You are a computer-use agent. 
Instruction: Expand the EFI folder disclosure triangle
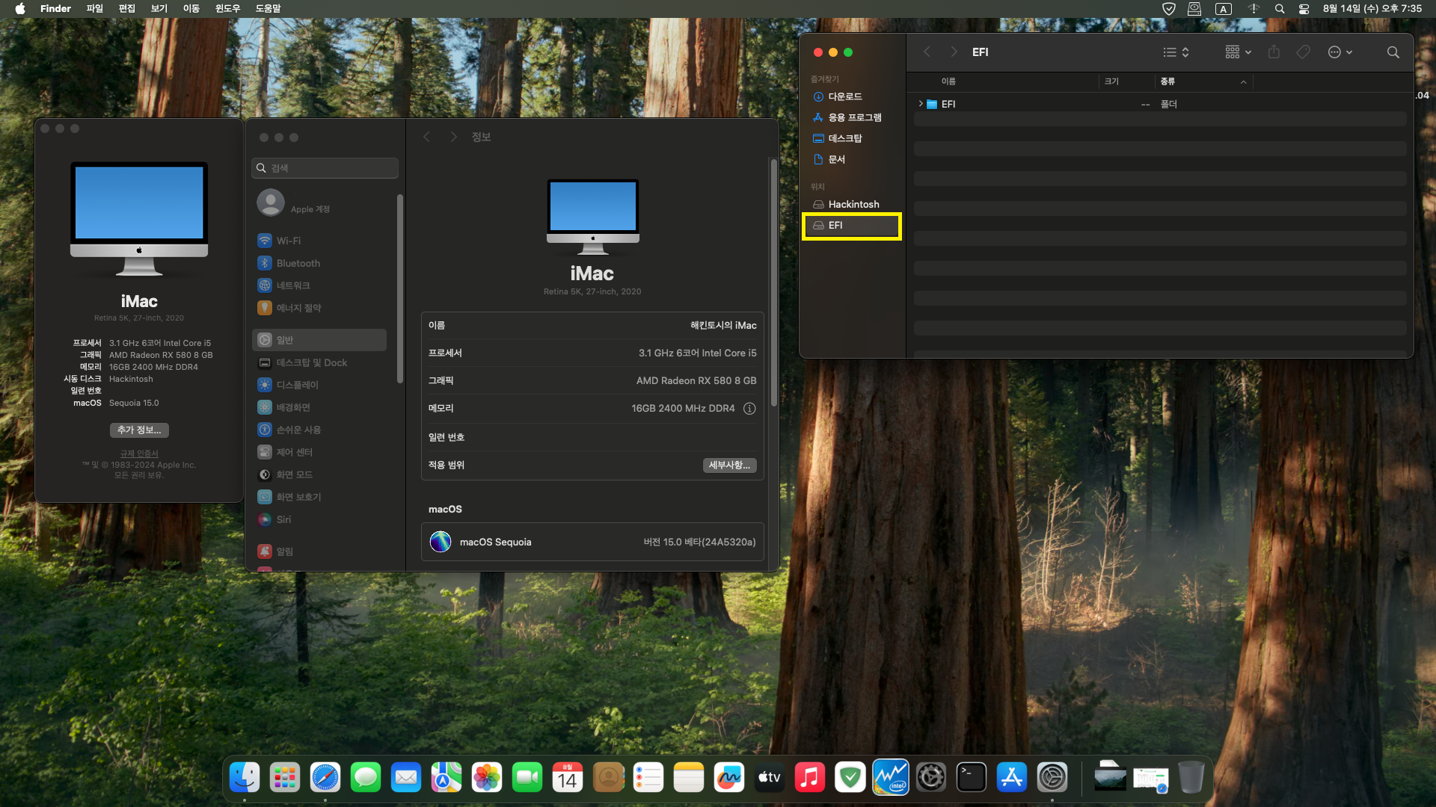click(920, 104)
